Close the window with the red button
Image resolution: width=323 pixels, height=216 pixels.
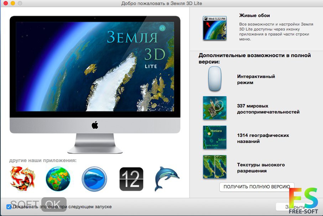click(x=6, y=3)
